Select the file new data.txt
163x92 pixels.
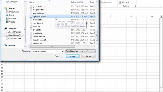[38, 23]
